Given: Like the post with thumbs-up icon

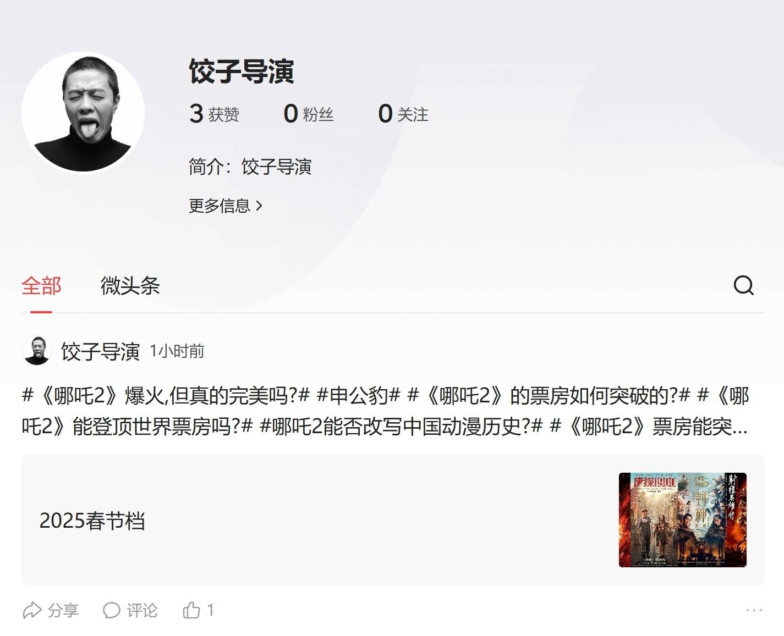Looking at the screenshot, I should 191,610.
